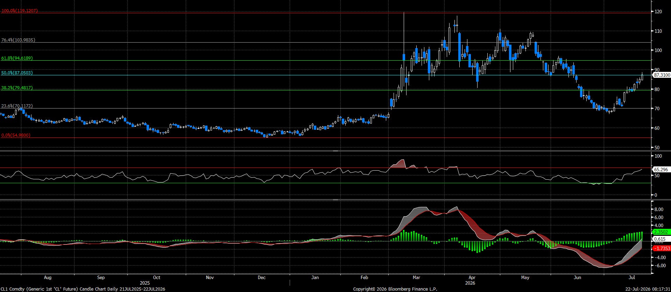Image resolution: width=671 pixels, height=292 pixels.
Task: Select the Jan month label
Action: (x=315, y=278)
